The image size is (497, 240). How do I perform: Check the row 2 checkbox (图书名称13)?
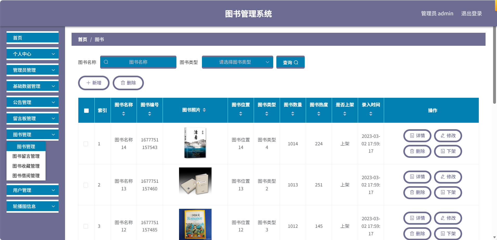tap(86, 185)
